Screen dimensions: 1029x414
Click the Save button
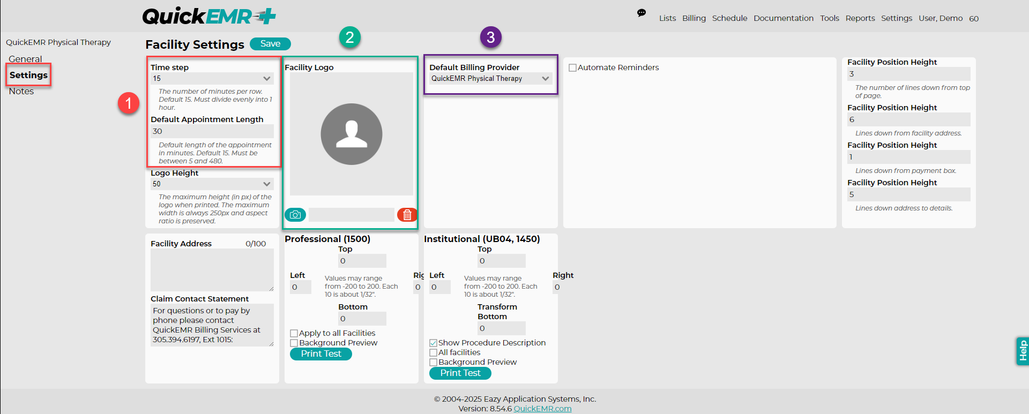point(270,44)
